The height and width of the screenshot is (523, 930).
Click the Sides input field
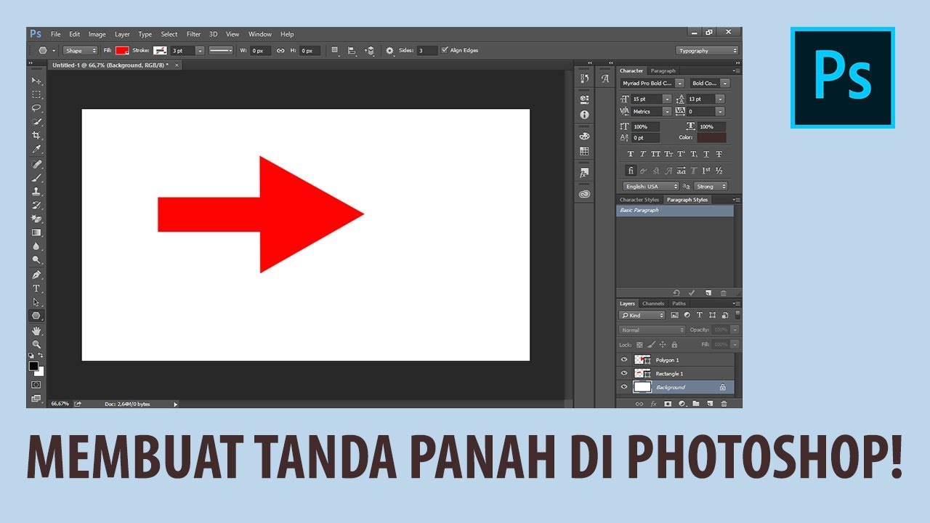pyautogui.click(x=427, y=51)
